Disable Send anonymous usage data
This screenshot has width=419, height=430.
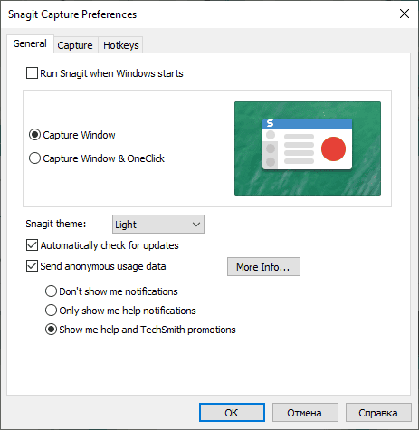tap(32, 266)
